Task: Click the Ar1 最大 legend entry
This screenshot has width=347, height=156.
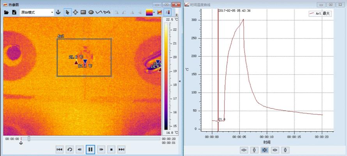Action: coord(319,14)
